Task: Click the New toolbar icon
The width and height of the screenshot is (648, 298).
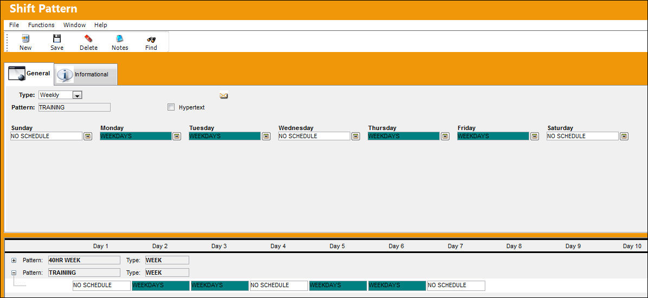Action: [x=25, y=39]
